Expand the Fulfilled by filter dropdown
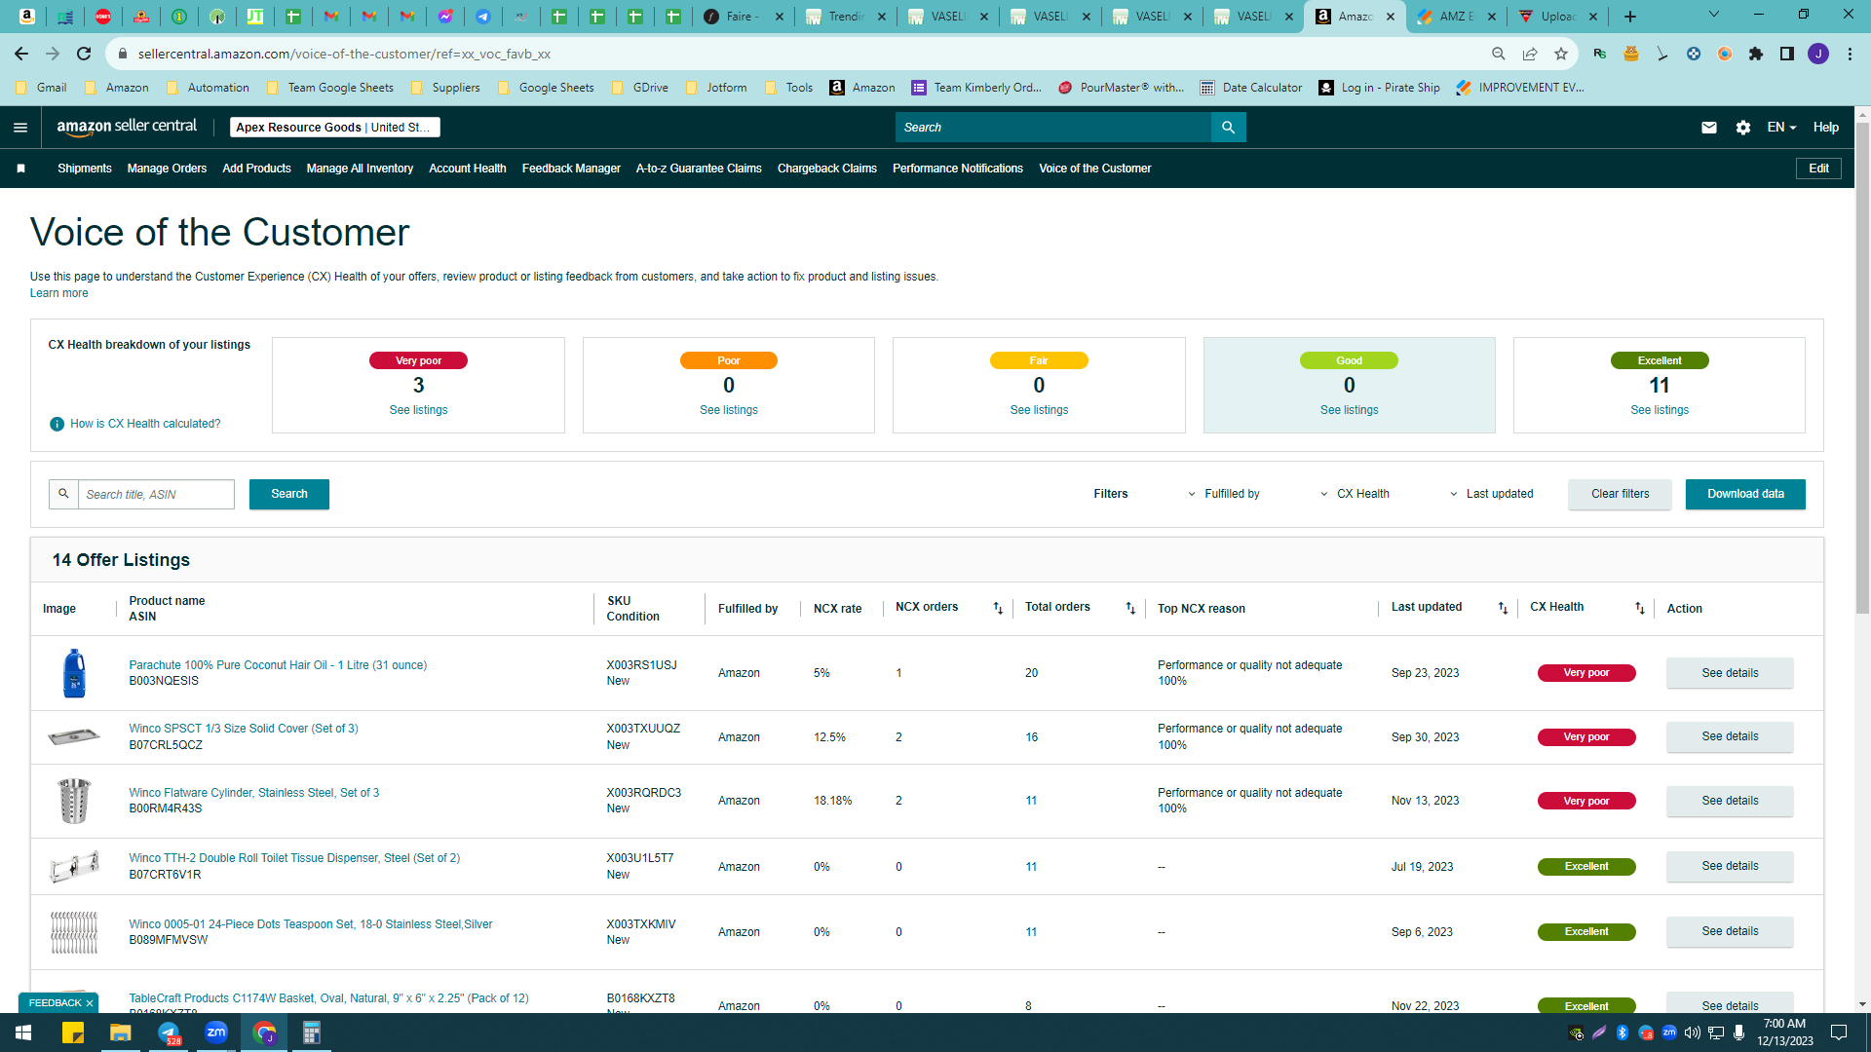Screen dimensions: 1871x1052 [x=1224, y=494]
